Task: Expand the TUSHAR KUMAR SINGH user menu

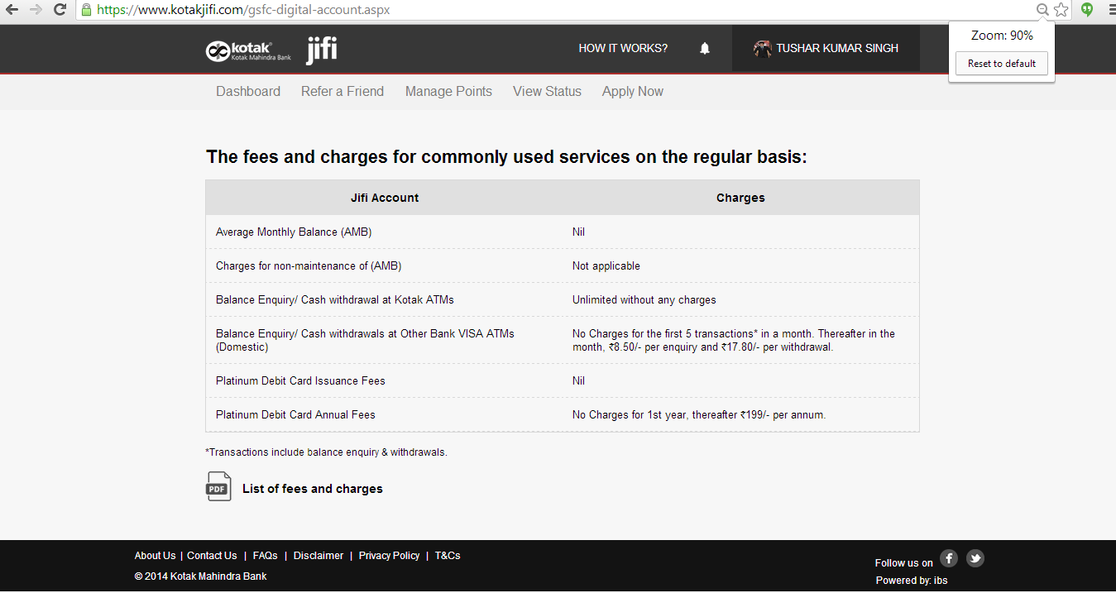Action: point(826,49)
